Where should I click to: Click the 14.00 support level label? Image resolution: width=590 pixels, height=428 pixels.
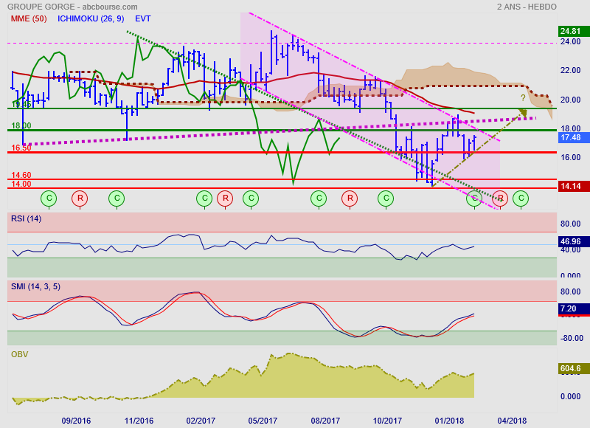click(x=21, y=184)
